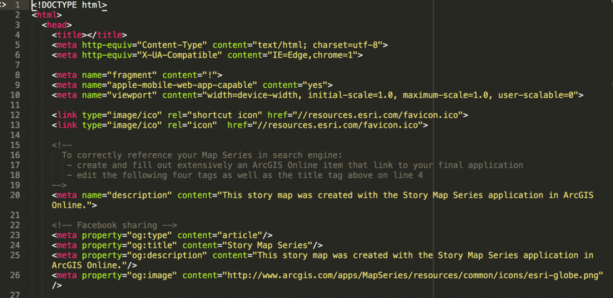Click the og:type content "article" value

(x=241, y=235)
